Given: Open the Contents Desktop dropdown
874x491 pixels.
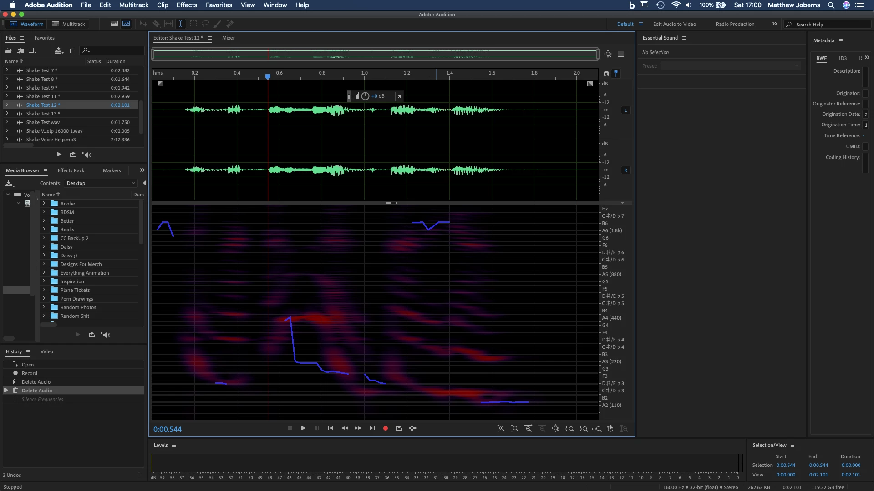Looking at the screenshot, I should coord(101,183).
